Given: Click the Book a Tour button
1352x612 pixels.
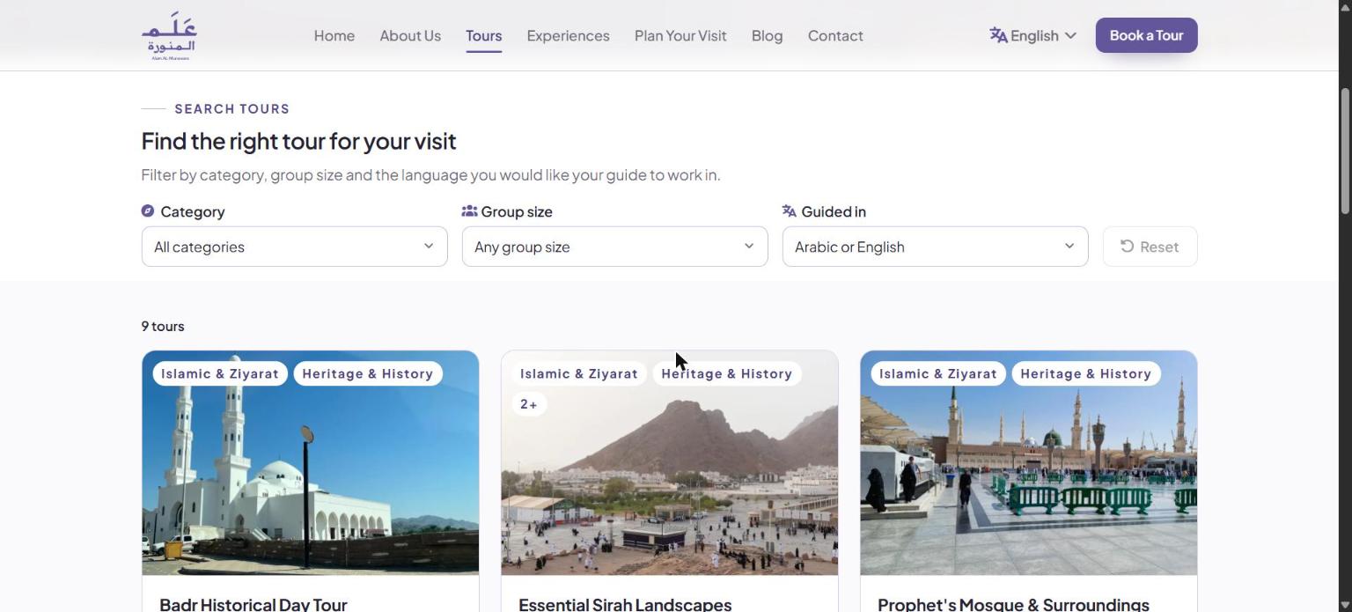Looking at the screenshot, I should pos(1146,35).
